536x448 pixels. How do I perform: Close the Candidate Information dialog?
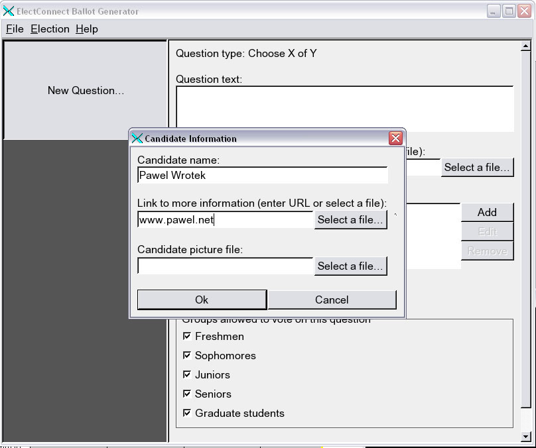pyautogui.click(x=395, y=139)
